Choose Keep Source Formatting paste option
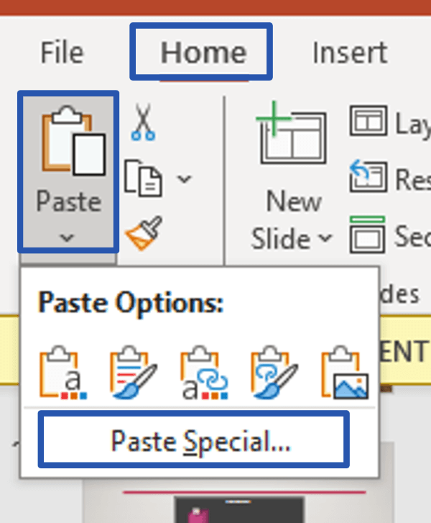Image resolution: width=431 pixels, height=523 pixels. coord(134,373)
